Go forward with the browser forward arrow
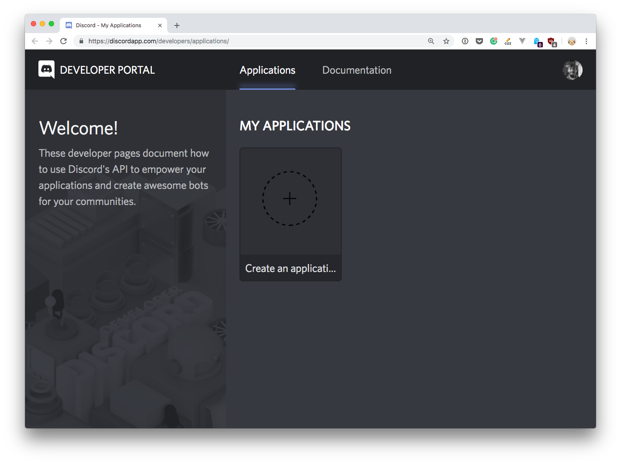This screenshot has width=621, height=464. point(49,41)
